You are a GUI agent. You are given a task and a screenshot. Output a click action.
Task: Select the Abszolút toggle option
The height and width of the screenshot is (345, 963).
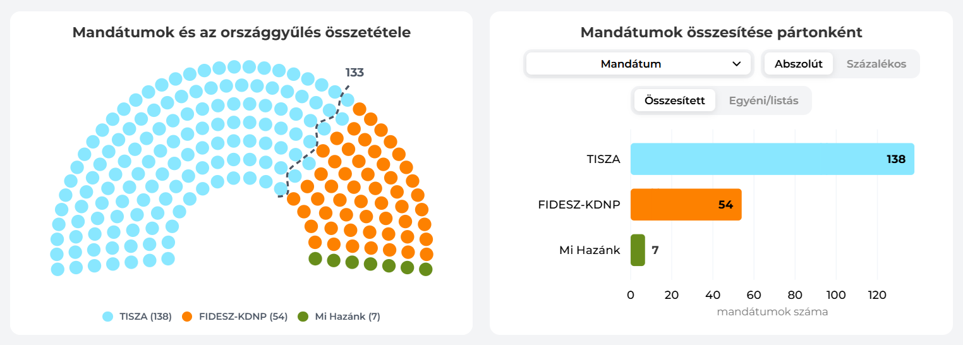tap(798, 64)
